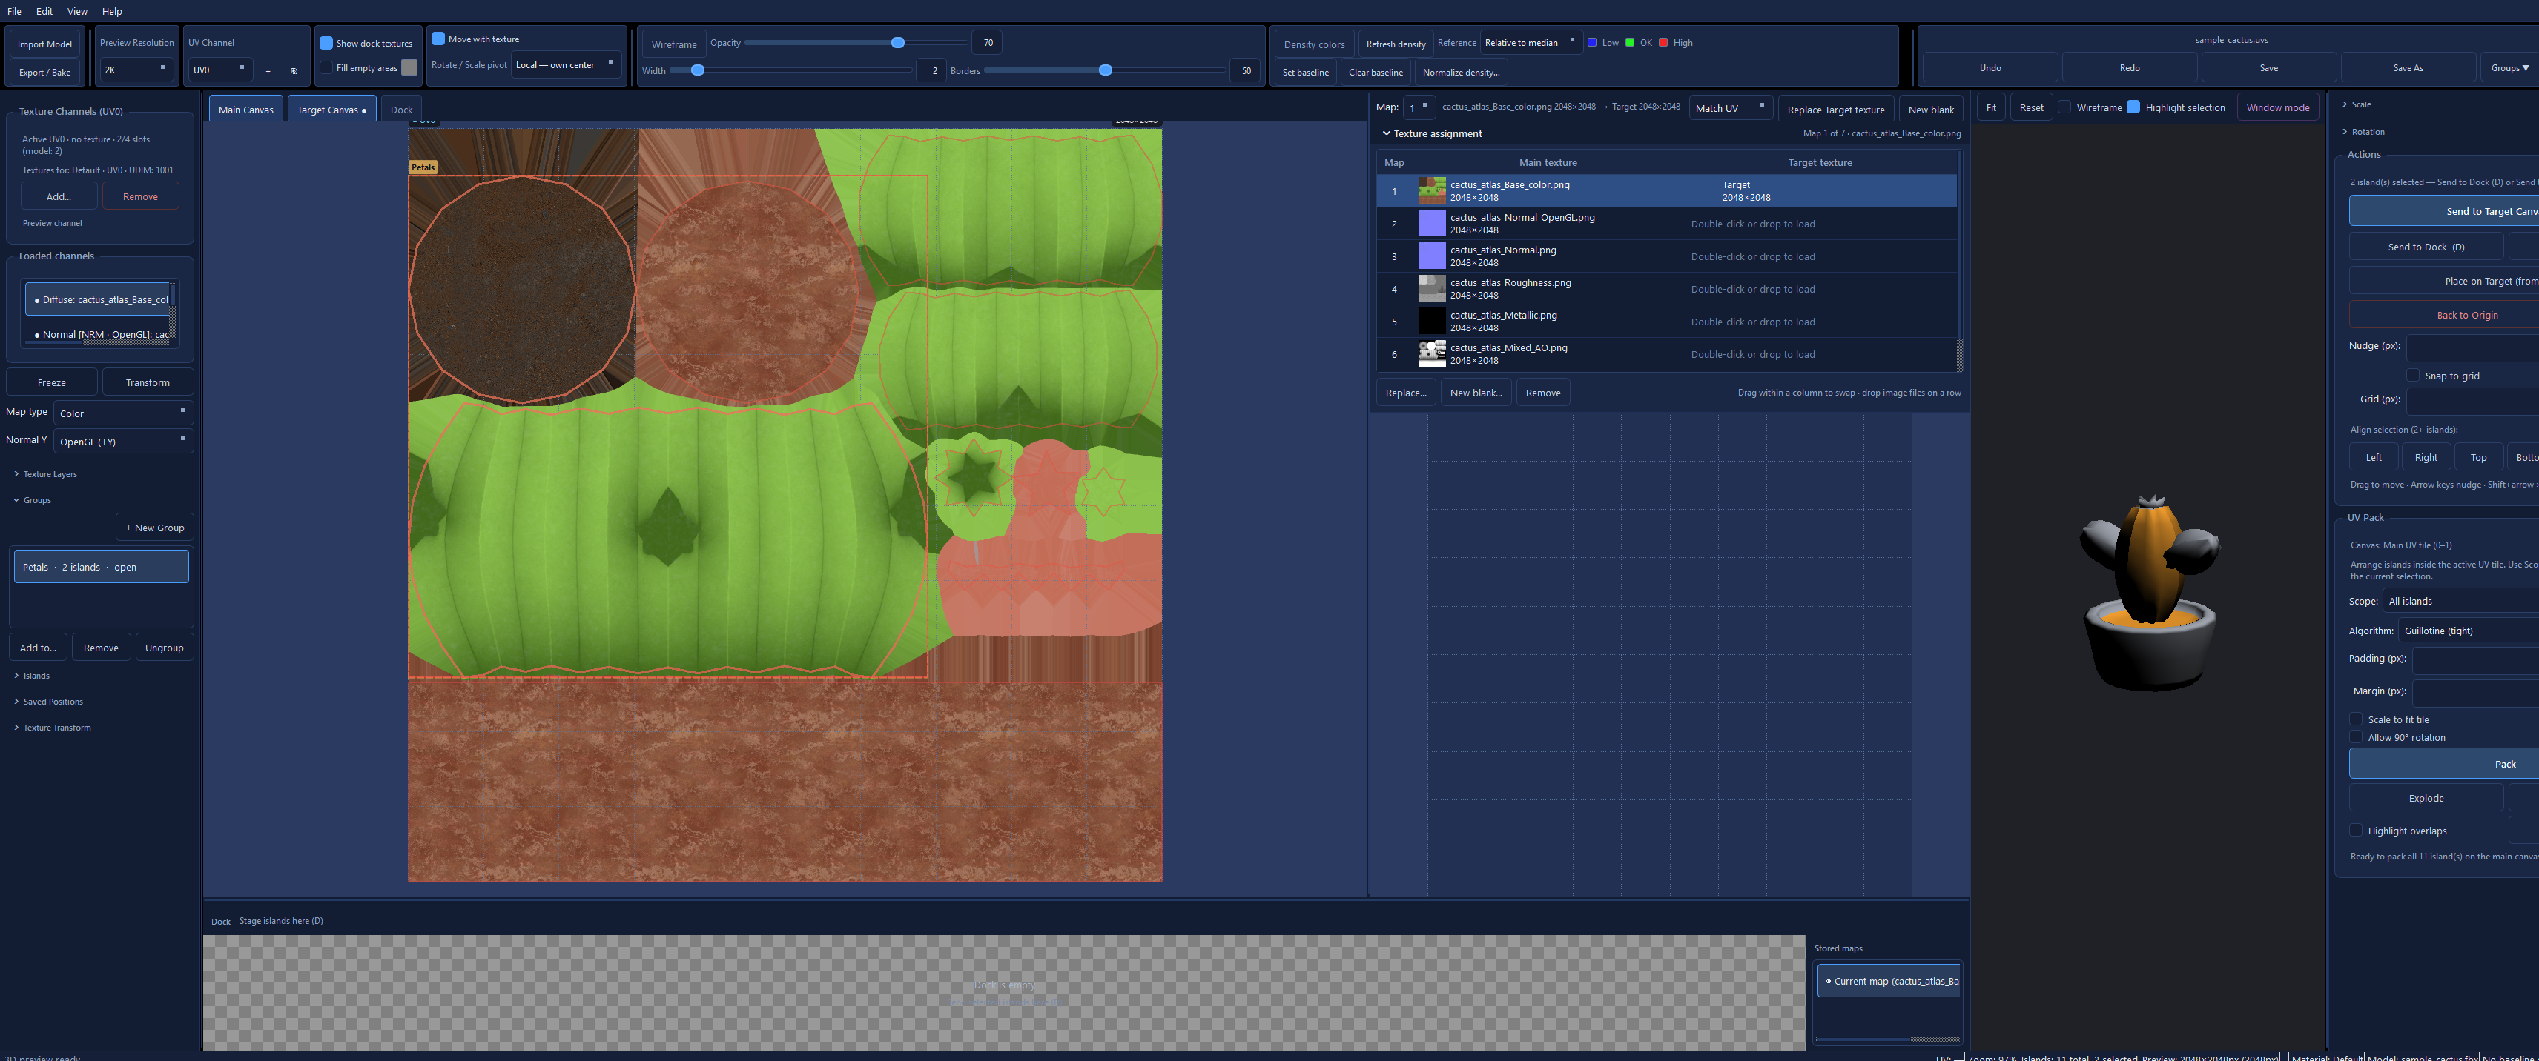Image resolution: width=2539 pixels, height=1061 pixels.
Task: Toggle Move with texture checkbox
Action: tap(438, 39)
